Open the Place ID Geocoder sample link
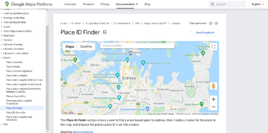The width and height of the screenshot is (268, 133). click(x=16, y=113)
